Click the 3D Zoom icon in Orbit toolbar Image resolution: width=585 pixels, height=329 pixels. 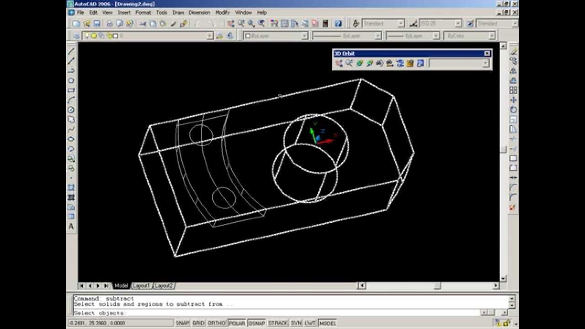point(349,64)
